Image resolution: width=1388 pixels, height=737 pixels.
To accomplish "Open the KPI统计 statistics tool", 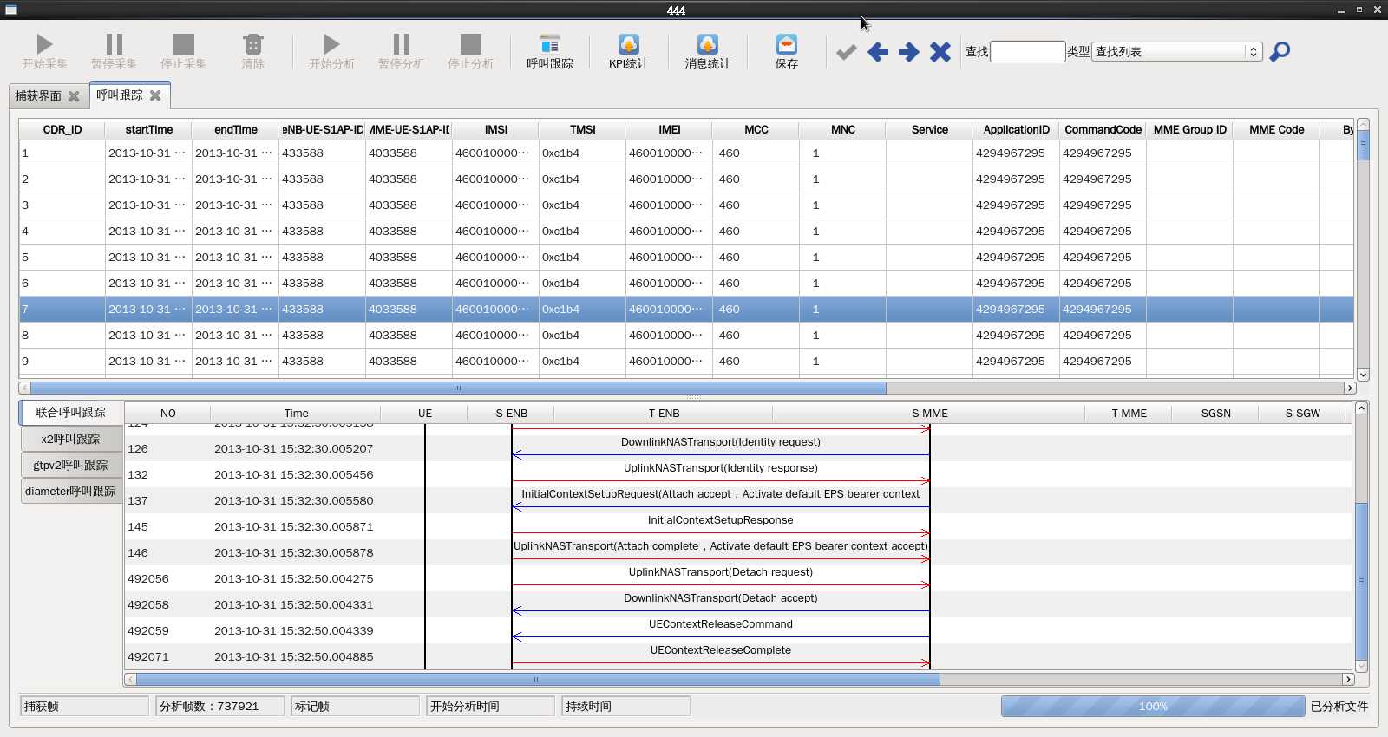I will pos(629,52).
